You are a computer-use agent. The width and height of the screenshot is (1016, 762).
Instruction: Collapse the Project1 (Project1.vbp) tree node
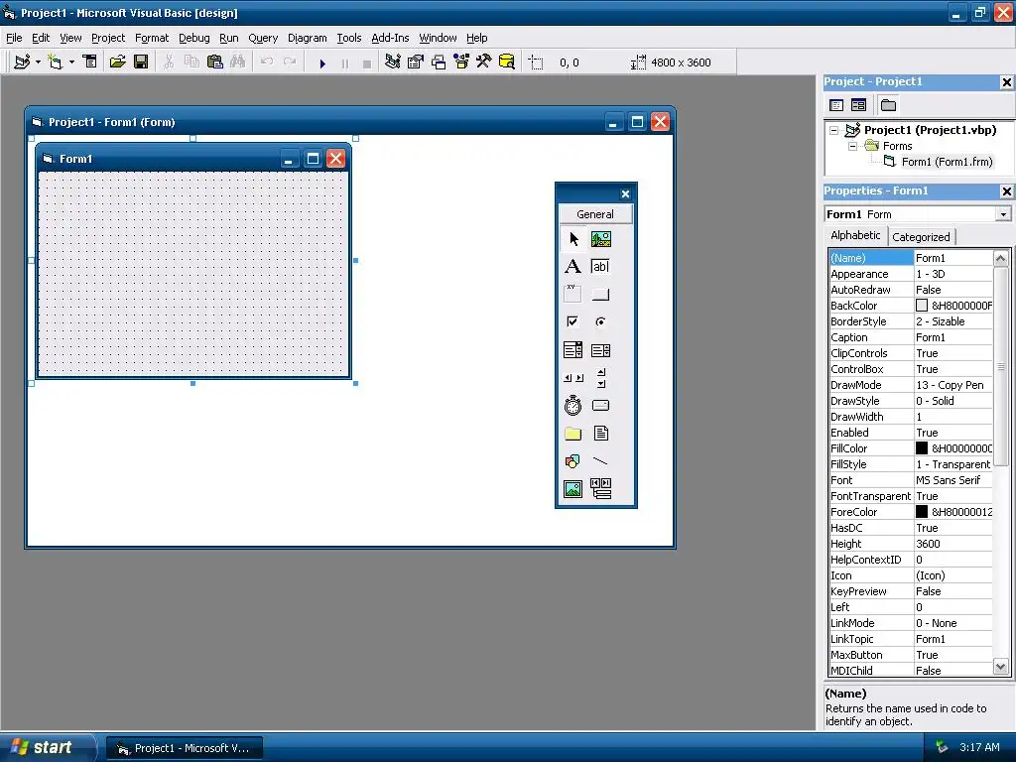(x=833, y=130)
